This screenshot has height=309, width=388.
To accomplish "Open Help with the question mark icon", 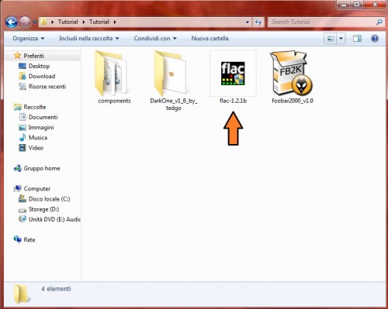I will pos(375,39).
